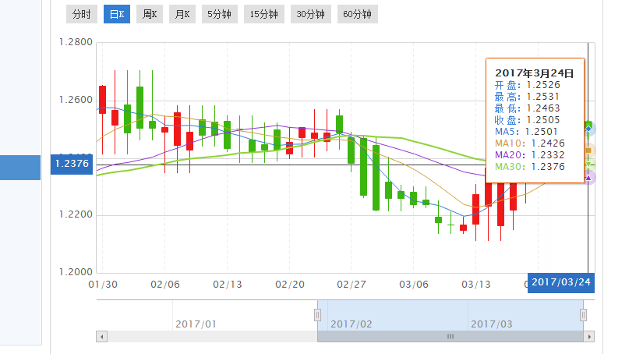Select the 30分钟 interval

click(x=309, y=14)
